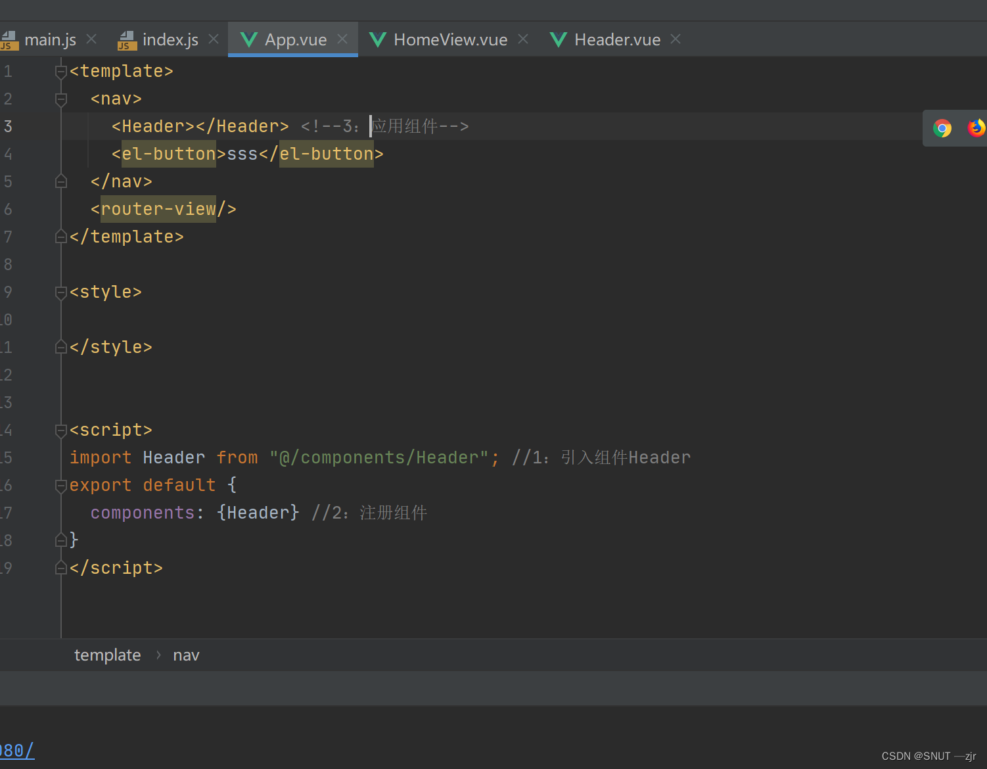Open preview in Chrome browser icon

coord(942,128)
